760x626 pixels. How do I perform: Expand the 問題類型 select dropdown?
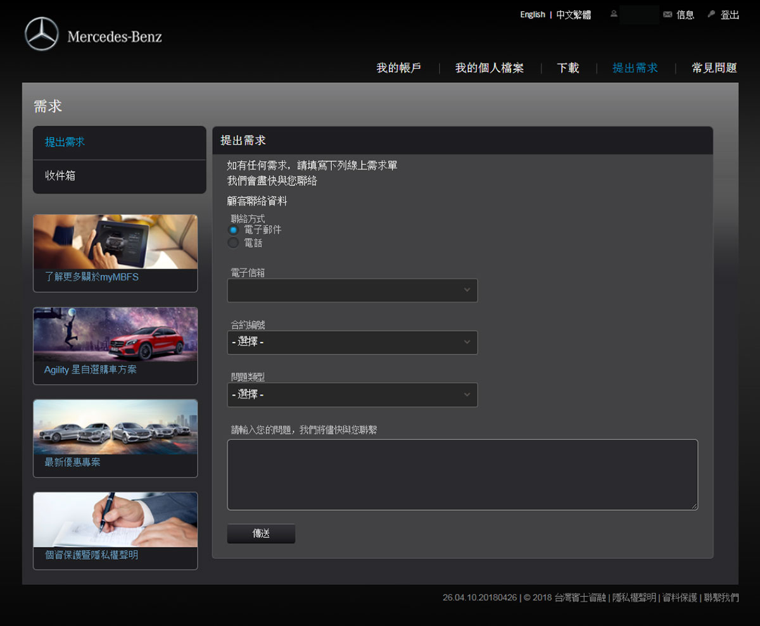(352, 395)
